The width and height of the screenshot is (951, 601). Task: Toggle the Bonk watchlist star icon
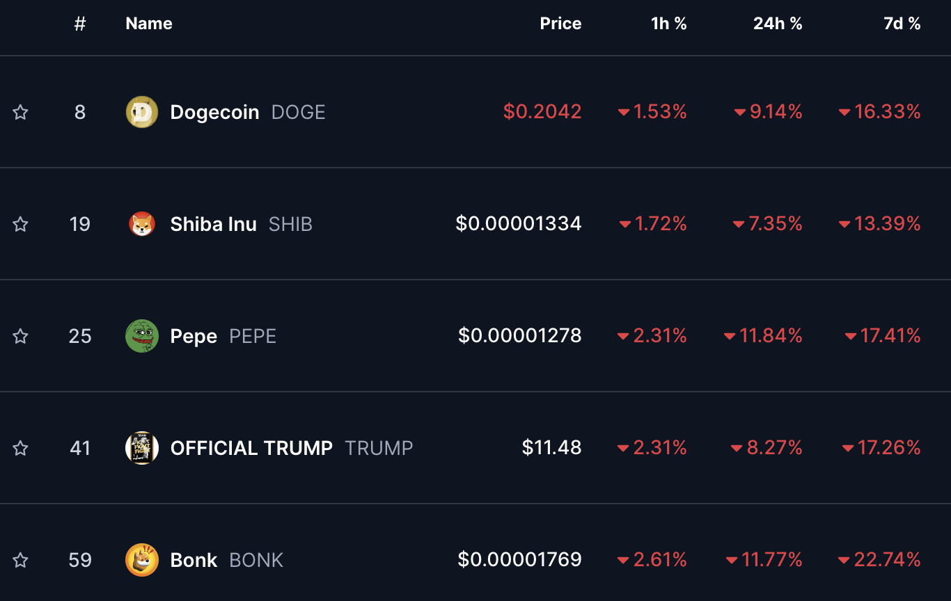click(21, 560)
